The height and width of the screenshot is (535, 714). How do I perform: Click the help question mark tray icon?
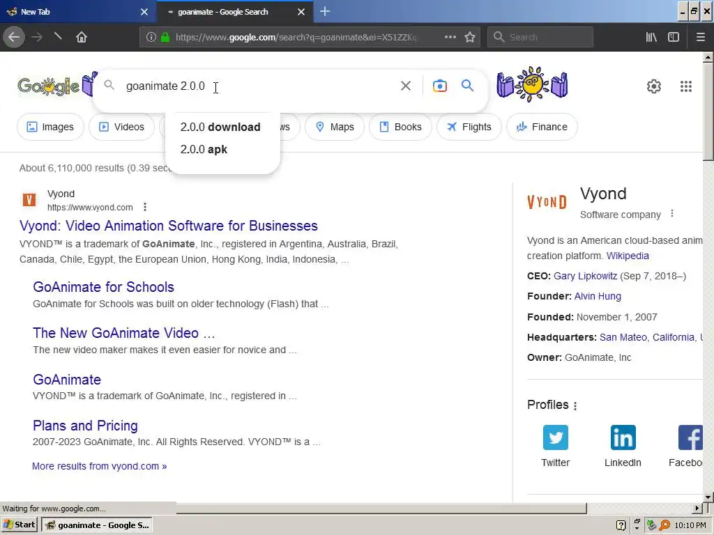[621, 525]
